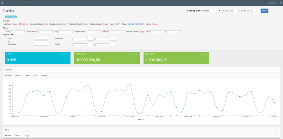Image resolution: width=283 pixels, height=139 pixels.
Task: Edit the TicketingOfficeID Empty value
Action: pos(86,24)
